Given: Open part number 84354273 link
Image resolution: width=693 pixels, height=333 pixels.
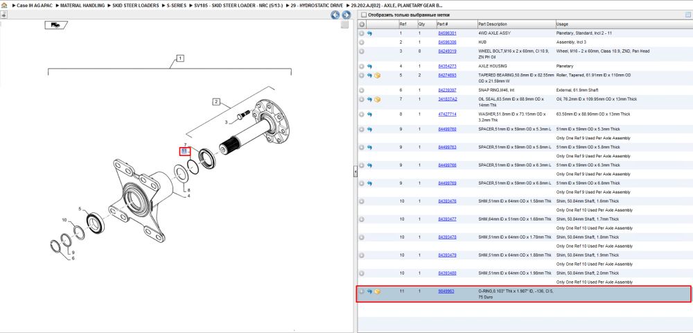Looking at the screenshot, I should coord(447,67).
